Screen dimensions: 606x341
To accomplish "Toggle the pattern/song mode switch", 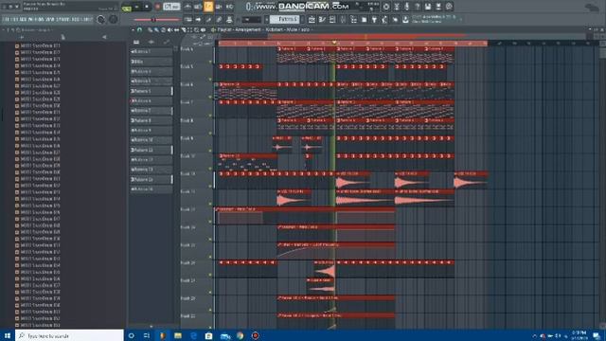I will click(x=126, y=7).
